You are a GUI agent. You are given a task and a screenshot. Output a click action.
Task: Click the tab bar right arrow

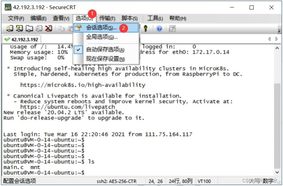pos(277,39)
